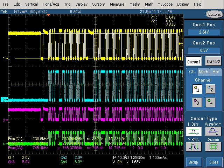Click the 1.25GS/s sample rate readout

point(138,157)
